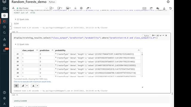
Task: Show keyboard shortcuts icon
Action: pyautogui.click(x=144, y=8)
